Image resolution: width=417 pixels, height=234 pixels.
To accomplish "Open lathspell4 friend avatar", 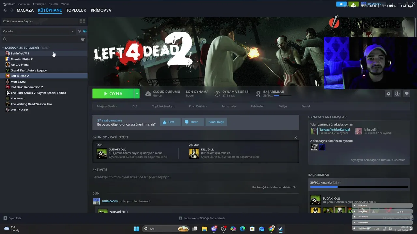I will 359,131.
